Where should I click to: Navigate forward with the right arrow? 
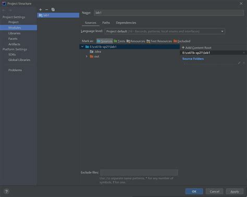click(10, 10)
